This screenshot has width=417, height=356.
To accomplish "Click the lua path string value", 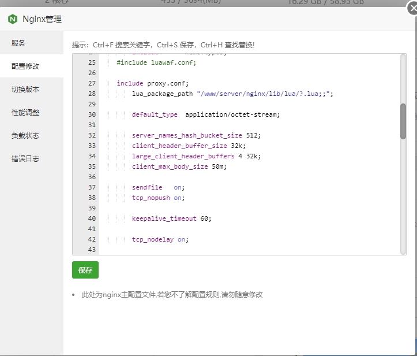I will pos(263,94).
